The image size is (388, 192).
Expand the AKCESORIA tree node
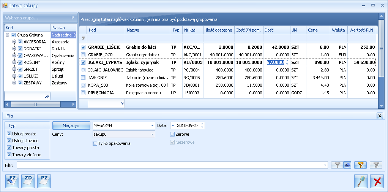click(x=14, y=42)
